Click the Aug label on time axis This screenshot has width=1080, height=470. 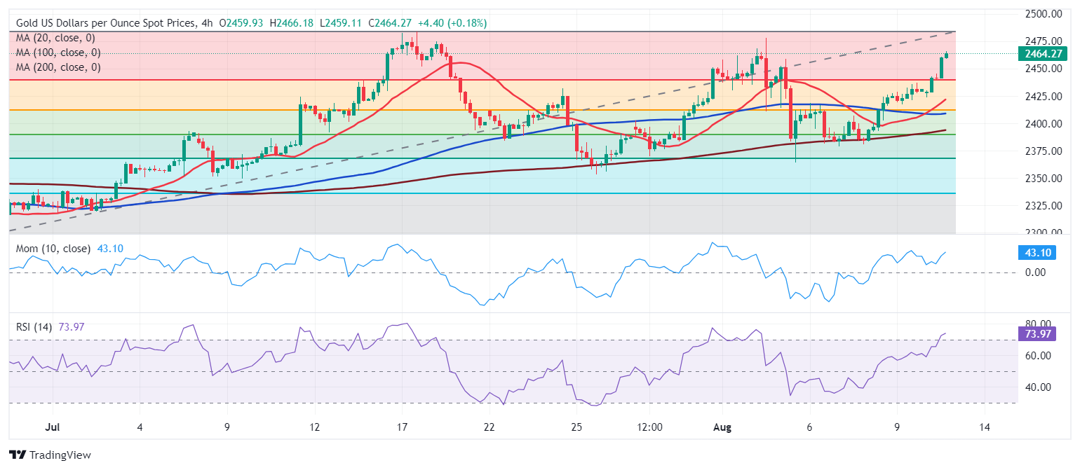coord(722,427)
